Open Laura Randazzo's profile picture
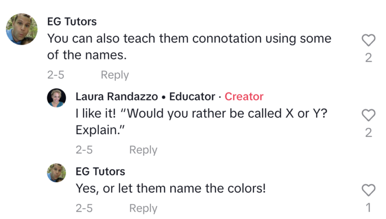Screen dimensions: 386x219 pyautogui.click(x=56, y=97)
